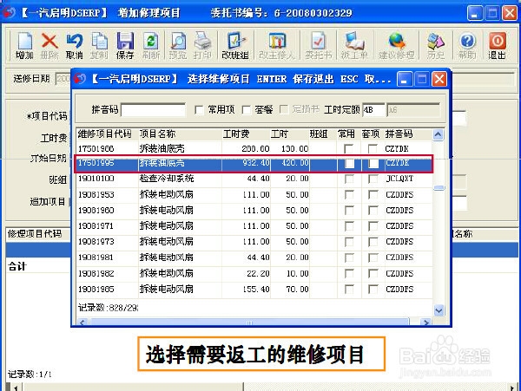Viewport: 521px width, 391px height.
Task: Click the 项目名称 column header
Action: [180, 134]
